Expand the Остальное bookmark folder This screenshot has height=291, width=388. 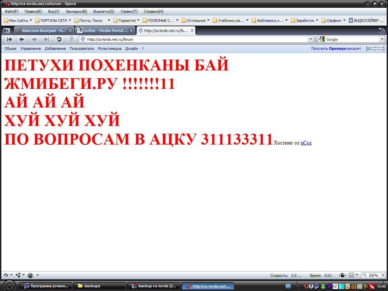(196, 21)
